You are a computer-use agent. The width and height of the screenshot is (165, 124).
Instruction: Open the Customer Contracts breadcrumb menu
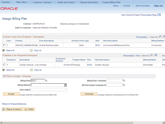coord(43,2)
